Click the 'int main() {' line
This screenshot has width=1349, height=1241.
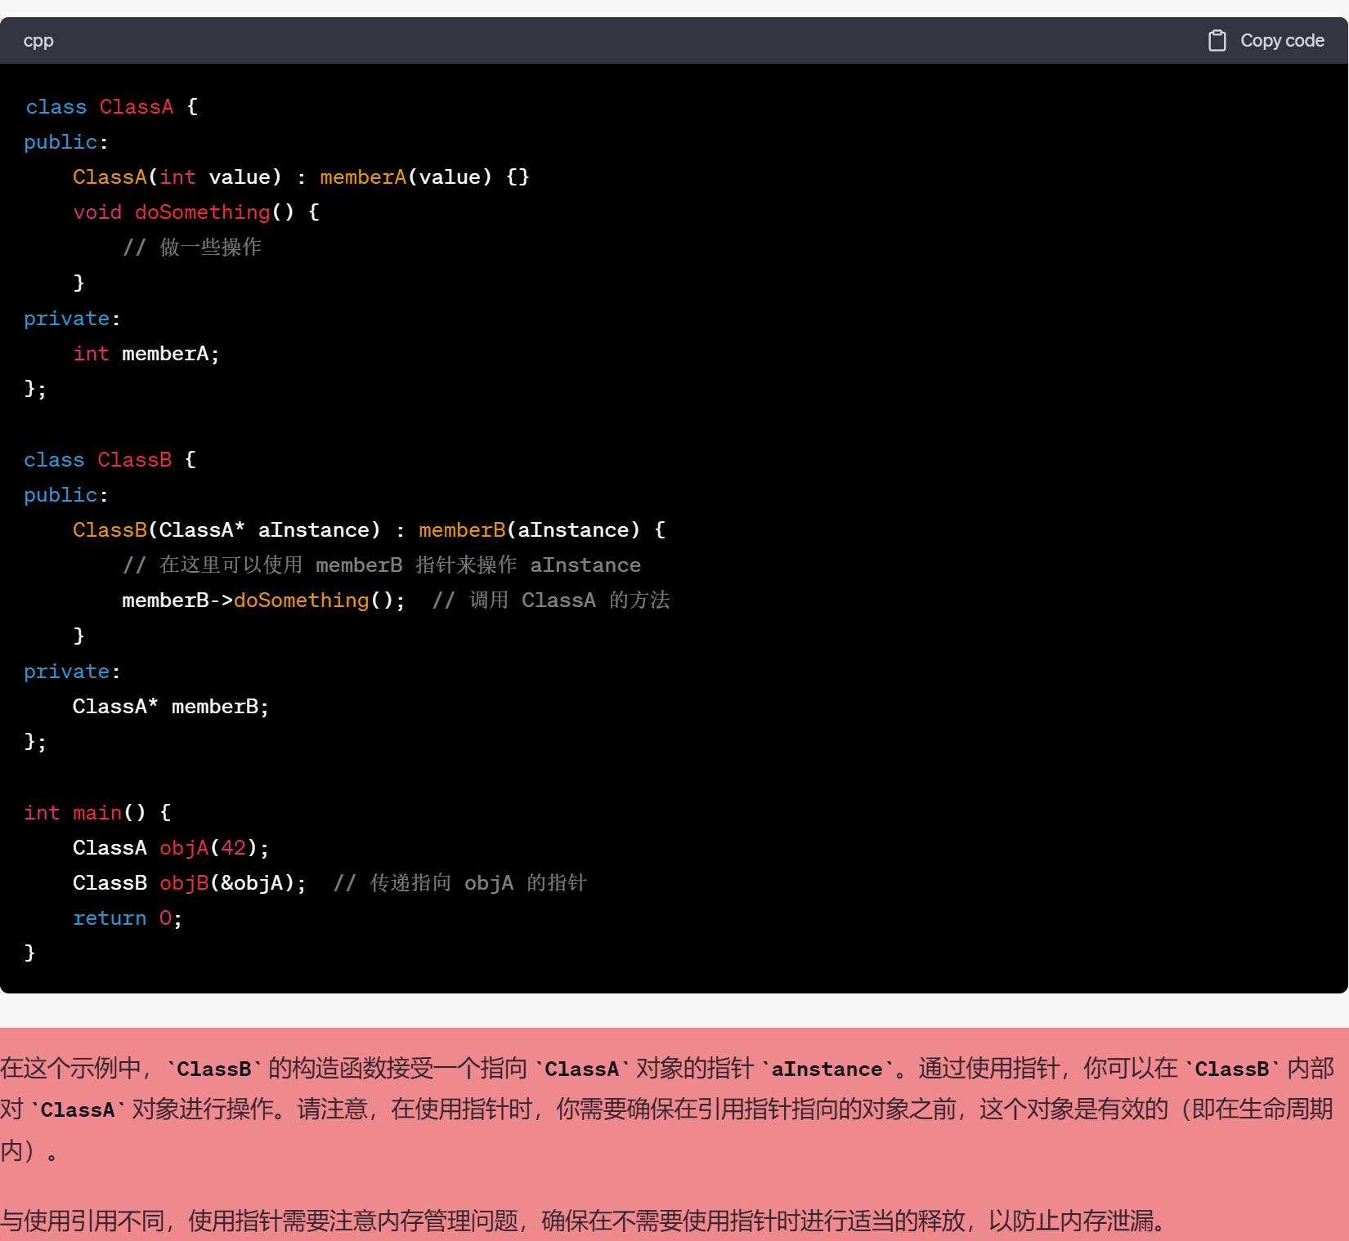click(x=97, y=813)
